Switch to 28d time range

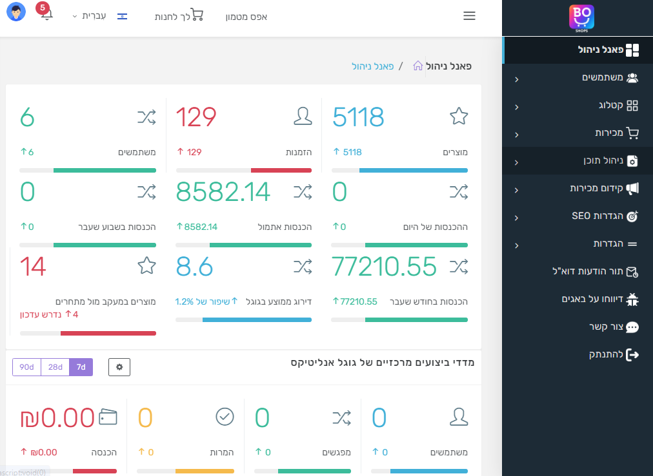point(55,367)
